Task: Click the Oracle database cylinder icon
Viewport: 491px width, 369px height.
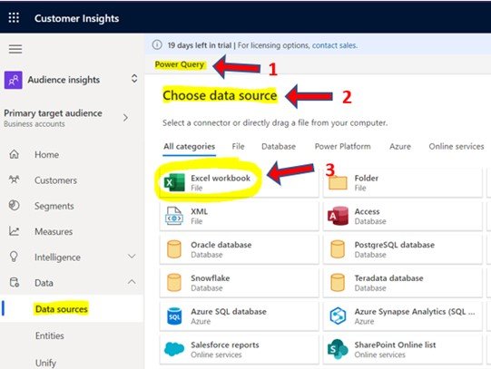Action: pos(174,249)
